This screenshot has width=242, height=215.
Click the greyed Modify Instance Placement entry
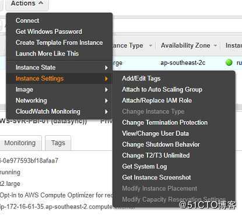(x=160, y=188)
